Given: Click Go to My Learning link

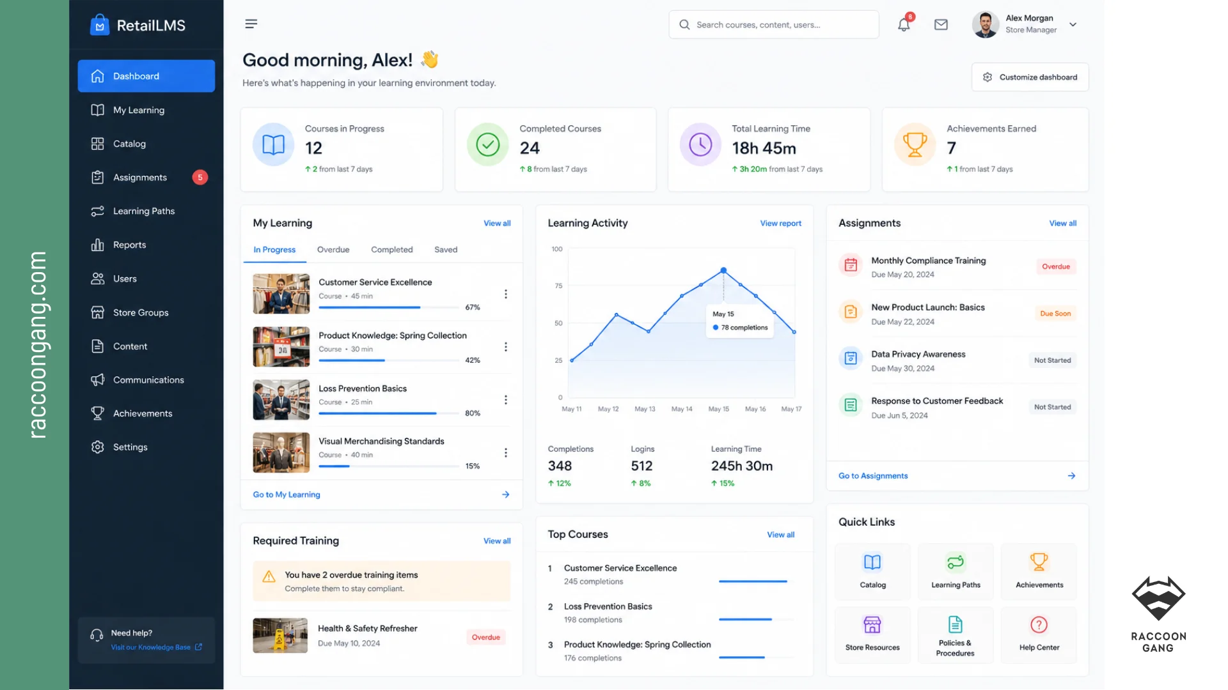Looking at the screenshot, I should tap(287, 495).
